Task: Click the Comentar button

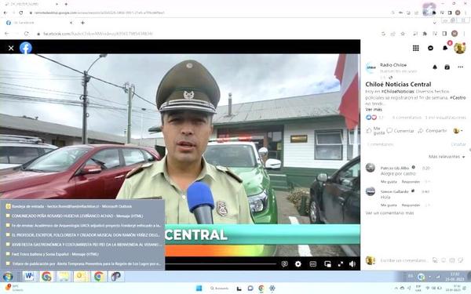Action: [x=400, y=130]
